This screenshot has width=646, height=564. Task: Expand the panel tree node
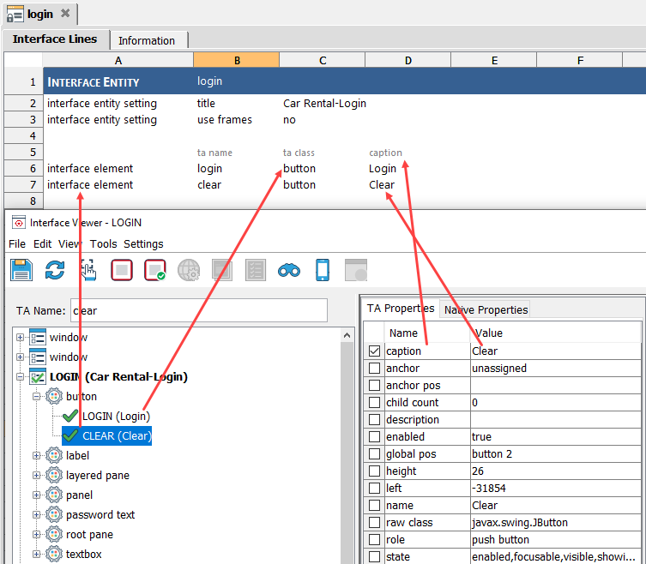tap(36, 495)
